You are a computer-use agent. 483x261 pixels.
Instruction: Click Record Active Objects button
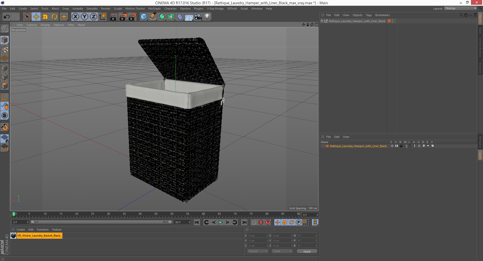pyautogui.click(x=254, y=222)
